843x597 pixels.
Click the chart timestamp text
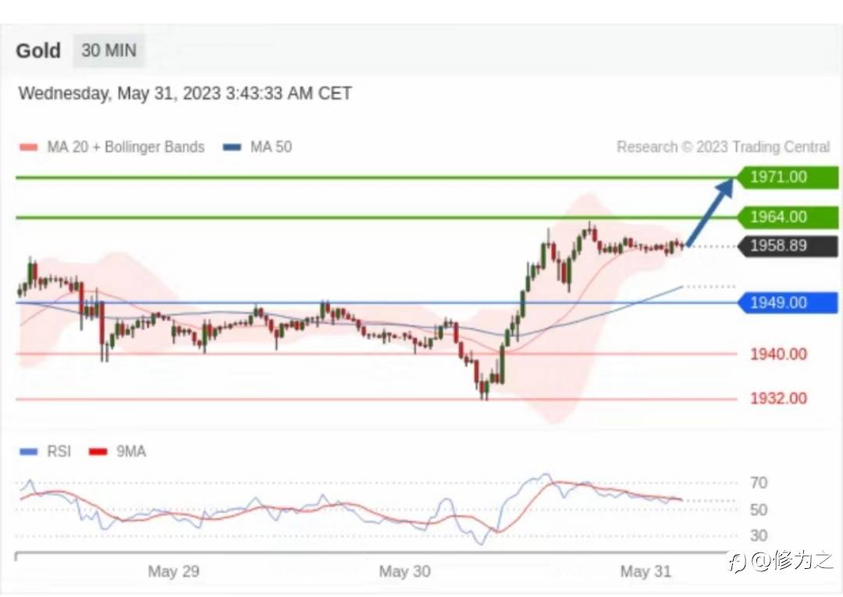185,94
